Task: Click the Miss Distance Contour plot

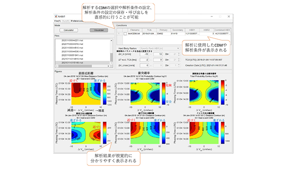Action: pos(86,94)
